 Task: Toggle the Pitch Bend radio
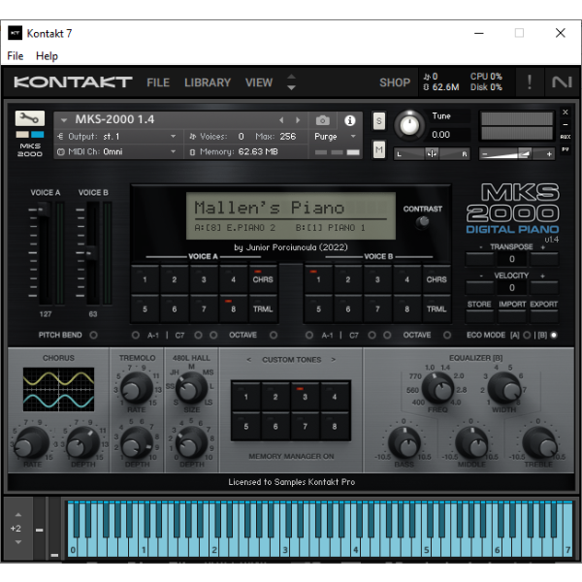pyautogui.click(x=93, y=335)
